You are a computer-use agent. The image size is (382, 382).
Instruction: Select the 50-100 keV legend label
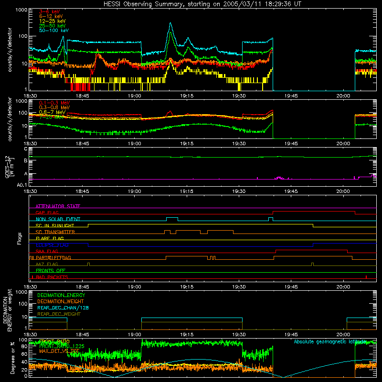54,31
